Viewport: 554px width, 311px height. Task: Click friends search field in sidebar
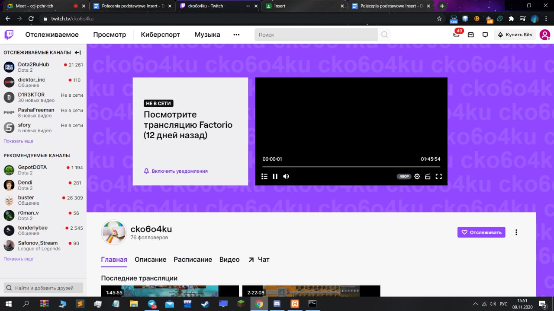tap(44, 288)
